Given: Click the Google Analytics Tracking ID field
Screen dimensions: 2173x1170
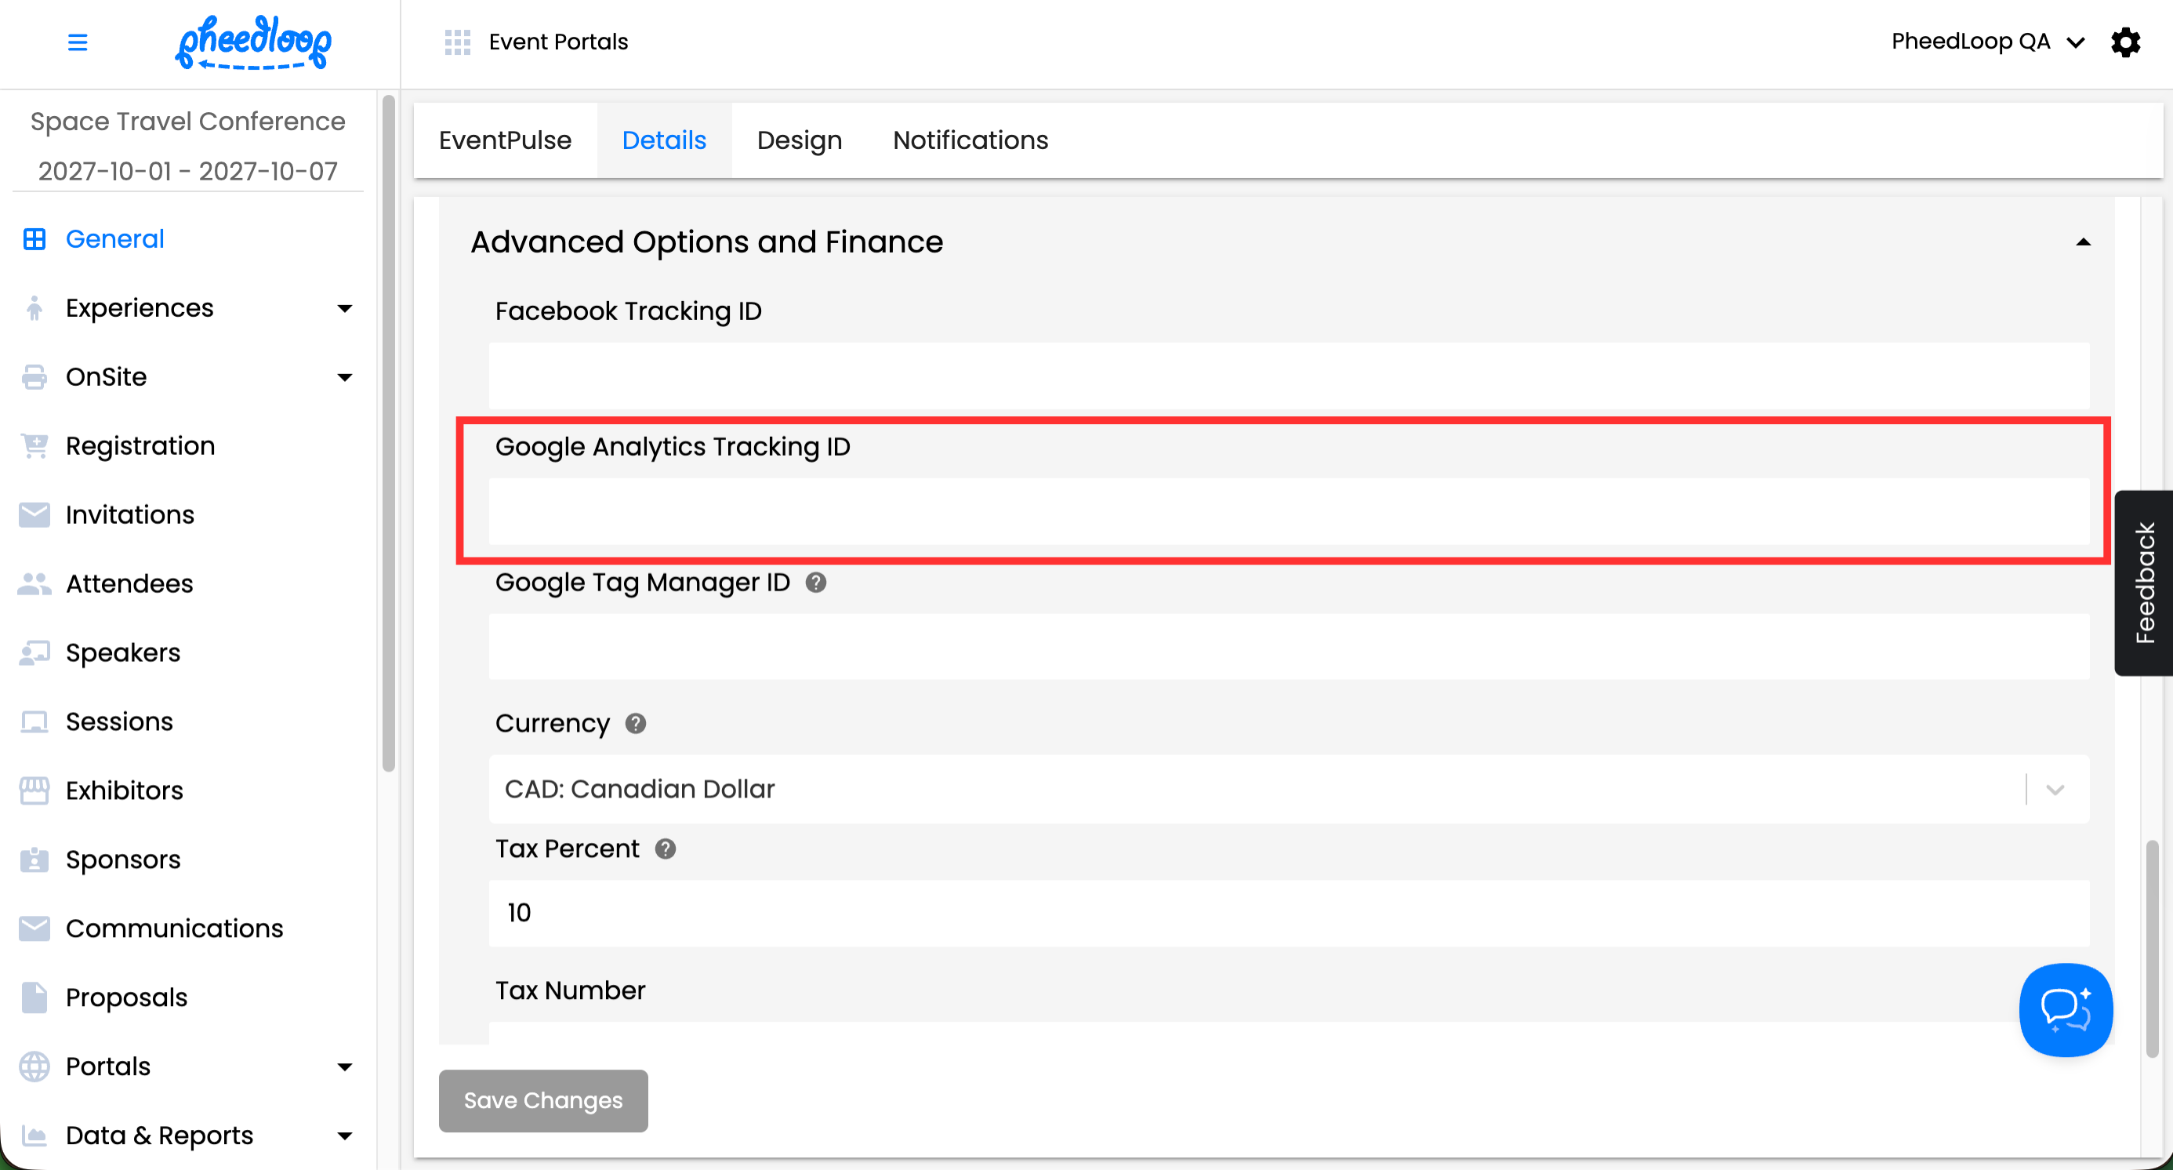Looking at the screenshot, I should coord(1288,512).
